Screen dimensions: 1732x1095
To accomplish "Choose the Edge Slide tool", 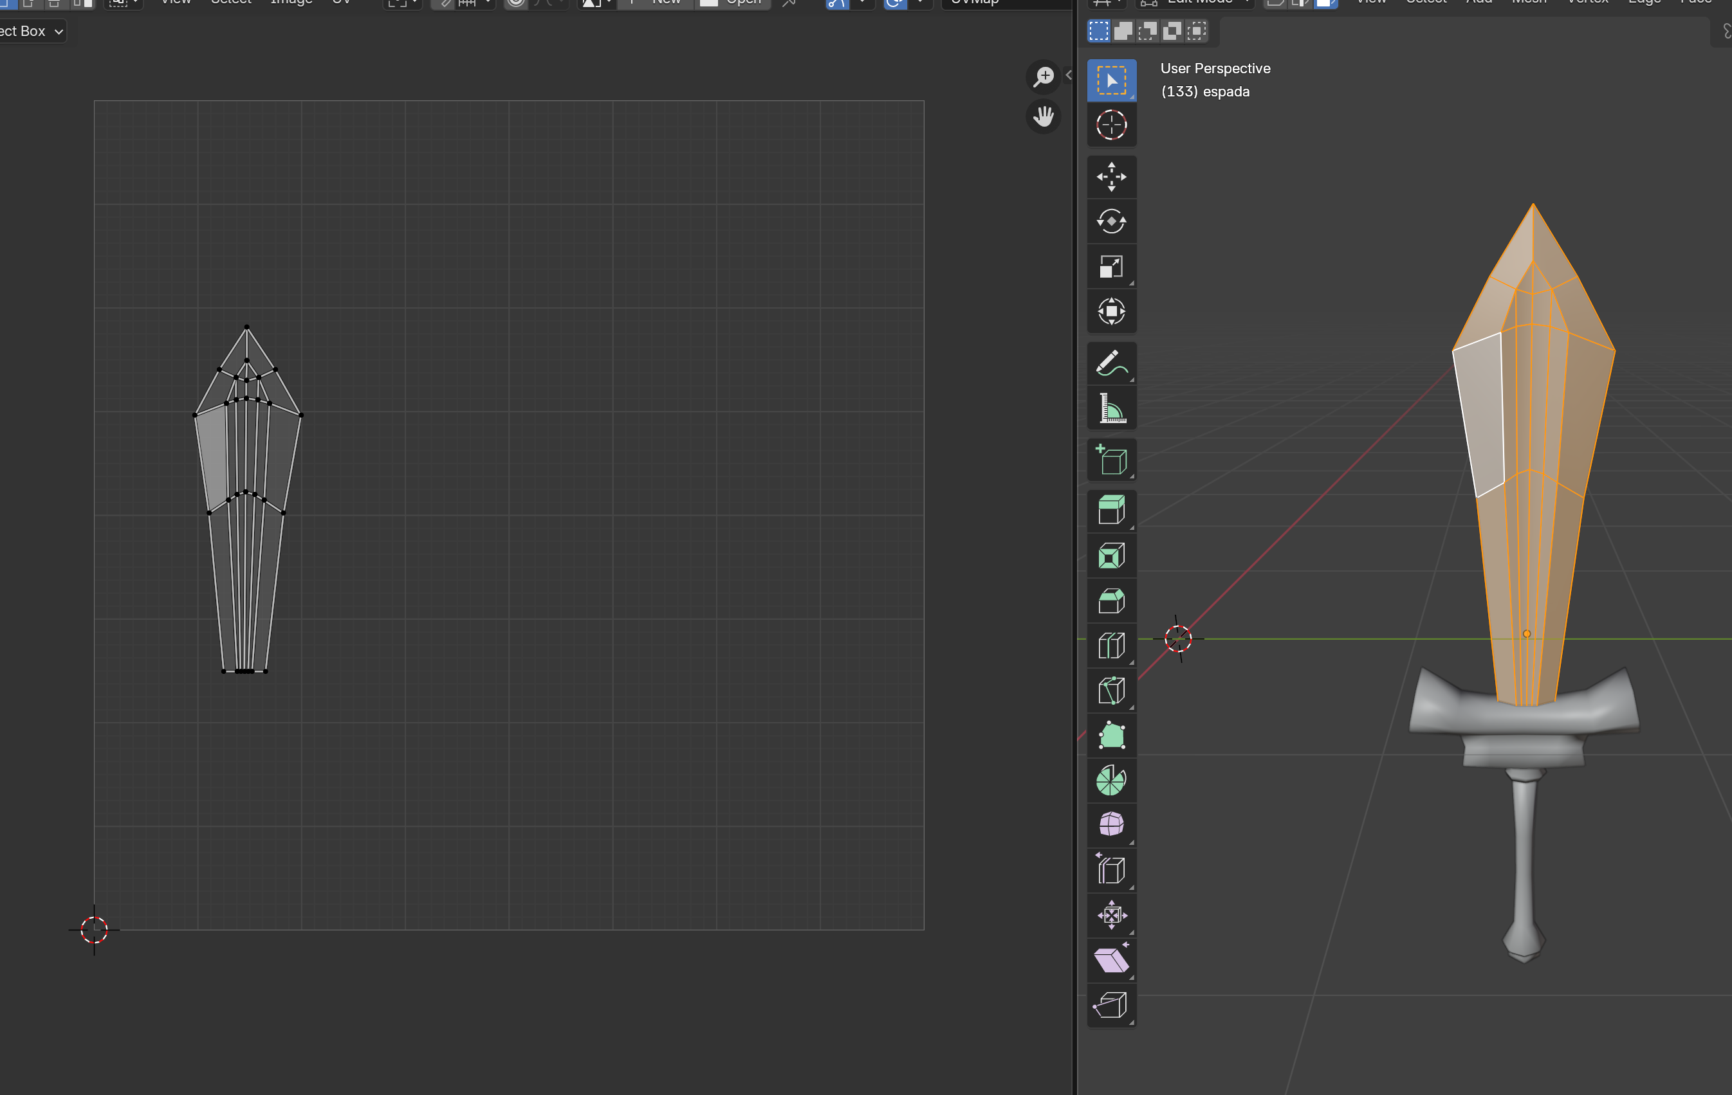I will coord(1111,871).
